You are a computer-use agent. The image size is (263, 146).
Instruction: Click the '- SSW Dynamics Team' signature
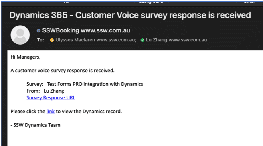pyautogui.click(x=35, y=125)
